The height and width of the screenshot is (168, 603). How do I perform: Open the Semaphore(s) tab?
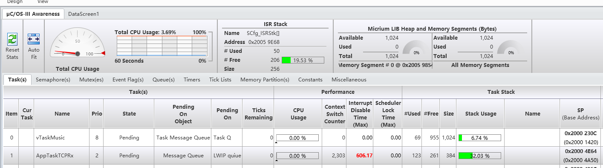53,80
